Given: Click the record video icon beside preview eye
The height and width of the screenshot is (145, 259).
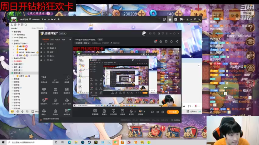Looking at the screenshot, I should point(152,112).
